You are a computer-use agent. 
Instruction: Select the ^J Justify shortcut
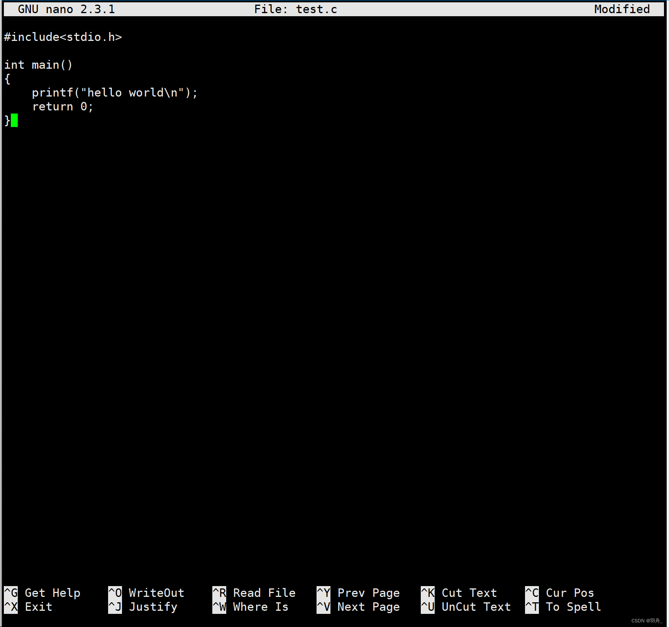coord(143,607)
